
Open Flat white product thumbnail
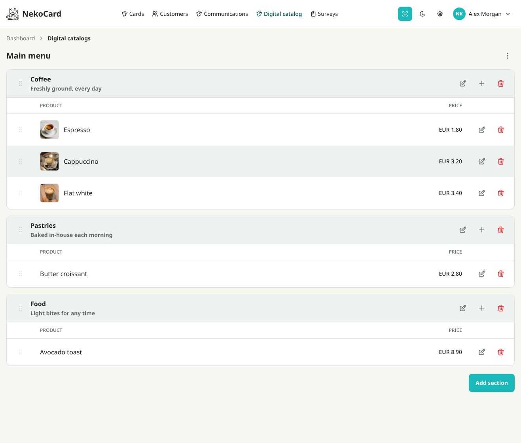[49, 193]
